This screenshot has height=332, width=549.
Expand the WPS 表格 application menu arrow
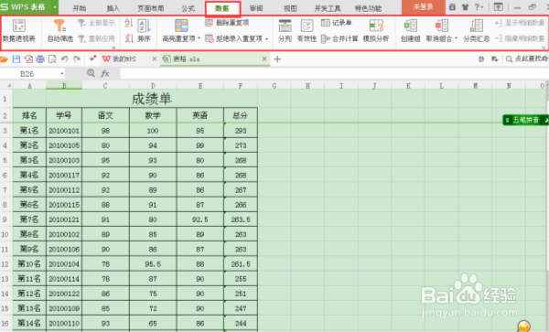point(55,7)
